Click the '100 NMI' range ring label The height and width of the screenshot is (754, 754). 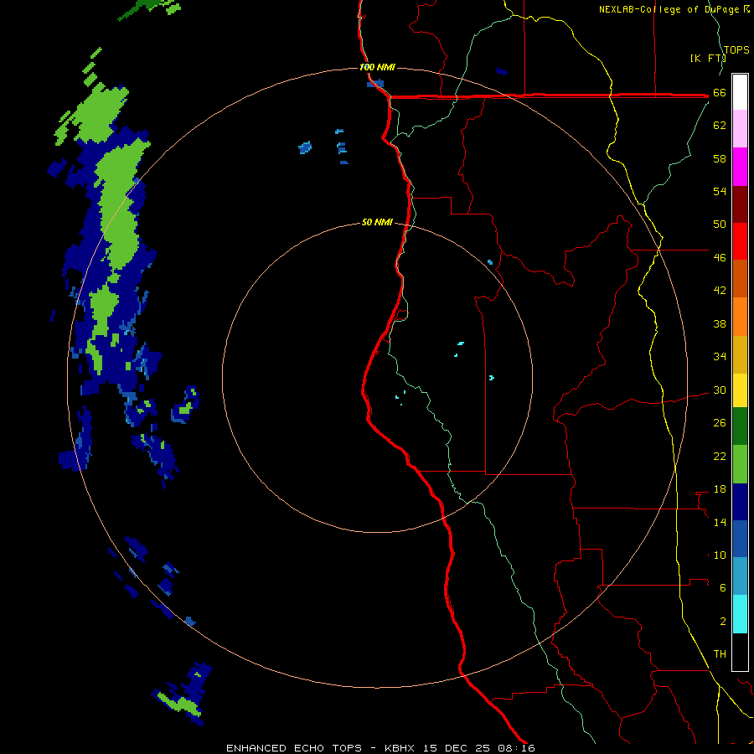click(377, 67)
